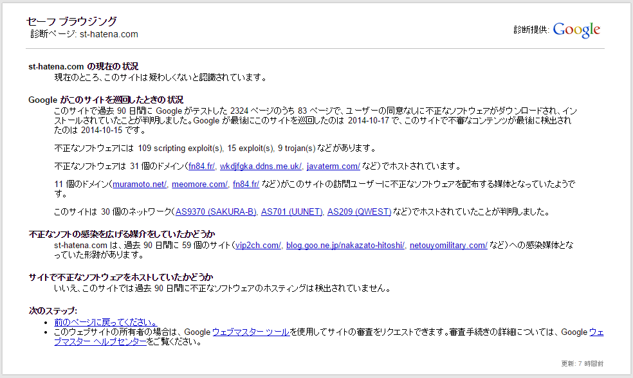Open fn84.fr link after meomore.com

point(246,184)
